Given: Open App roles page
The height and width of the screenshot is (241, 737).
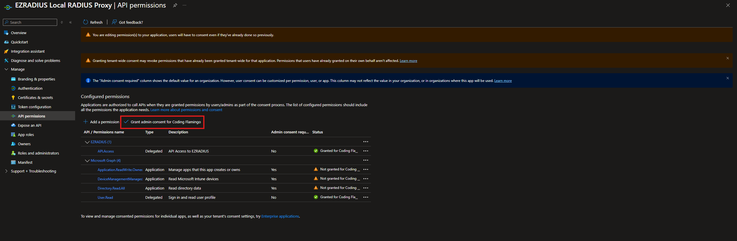Looking at the screenshot, I should click(26, 135).
